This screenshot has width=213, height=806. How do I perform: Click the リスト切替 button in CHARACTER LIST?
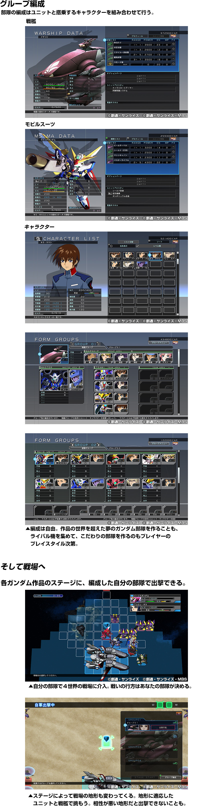pos(129,242)
